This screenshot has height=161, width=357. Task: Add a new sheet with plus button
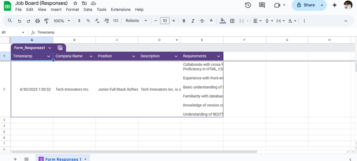[x=15, y=159]
